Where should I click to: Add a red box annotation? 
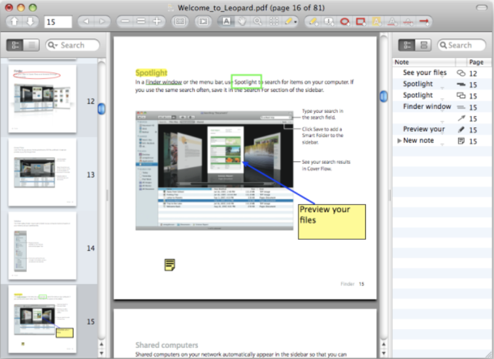point(360,21)
